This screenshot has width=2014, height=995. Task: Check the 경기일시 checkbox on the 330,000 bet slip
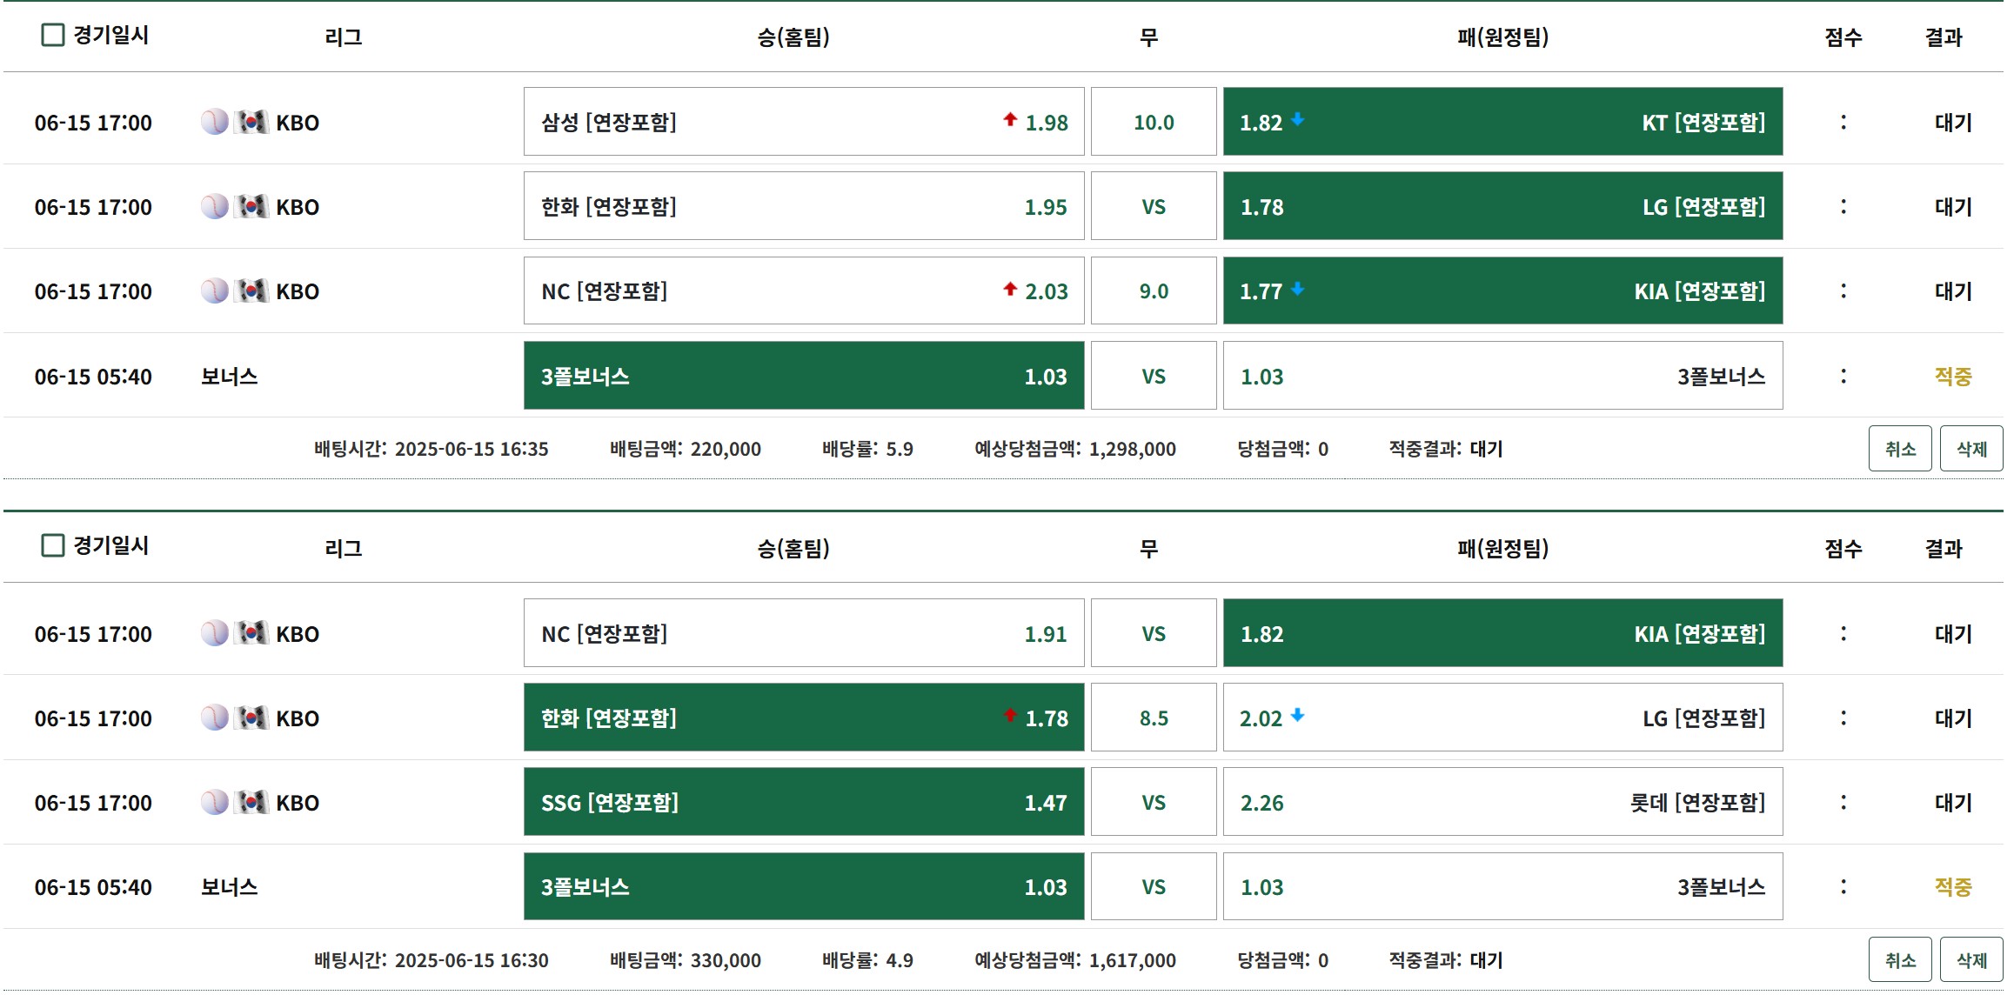click(53, 545)
